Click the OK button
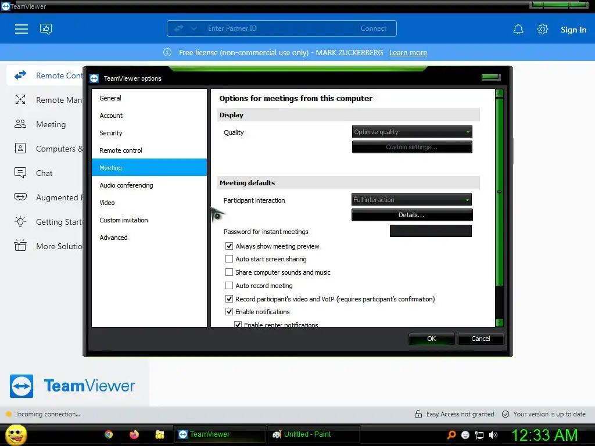The width and height of the screenshot is (595, 446). coord(432,339)
